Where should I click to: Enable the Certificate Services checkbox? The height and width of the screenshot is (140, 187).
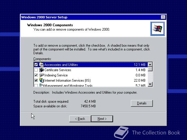pos(36,70)
